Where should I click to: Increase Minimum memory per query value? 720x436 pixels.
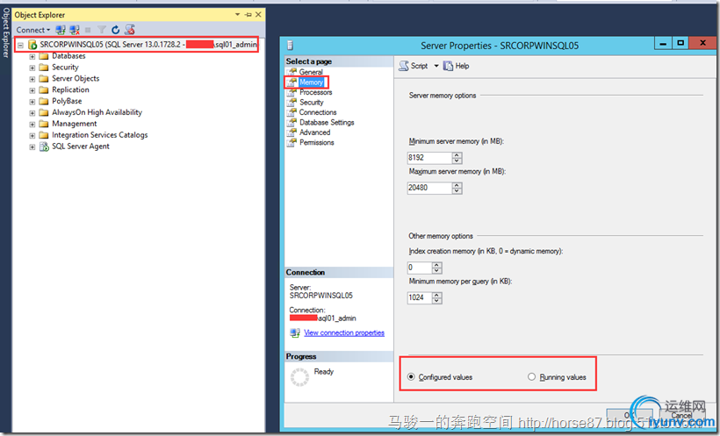(437, 295)
